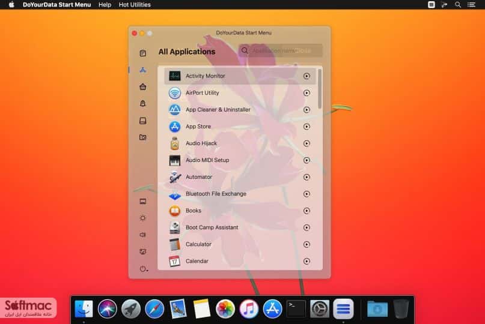Click the Calendar app icon in list
485x324 pixels.
point(175,261)
